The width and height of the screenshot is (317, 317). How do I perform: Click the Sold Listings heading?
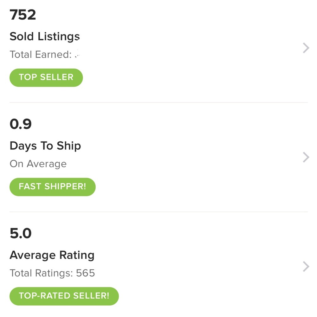(x=45, y=36)
